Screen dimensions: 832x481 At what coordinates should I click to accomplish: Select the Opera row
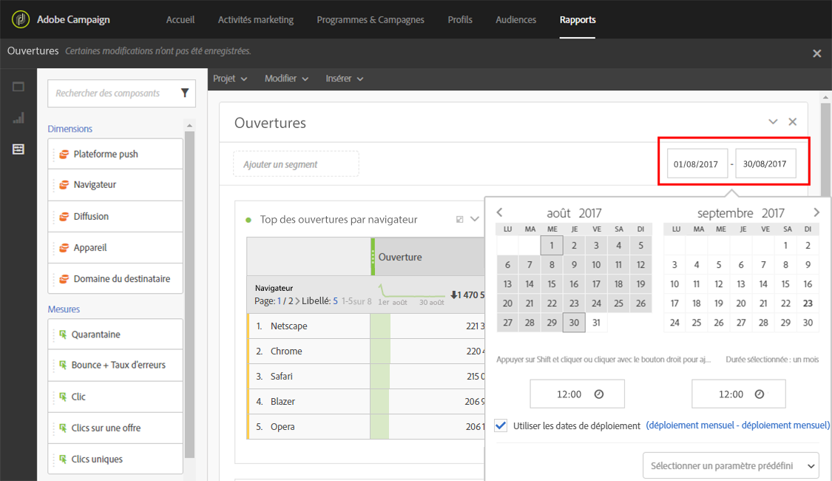click(366, 426)
